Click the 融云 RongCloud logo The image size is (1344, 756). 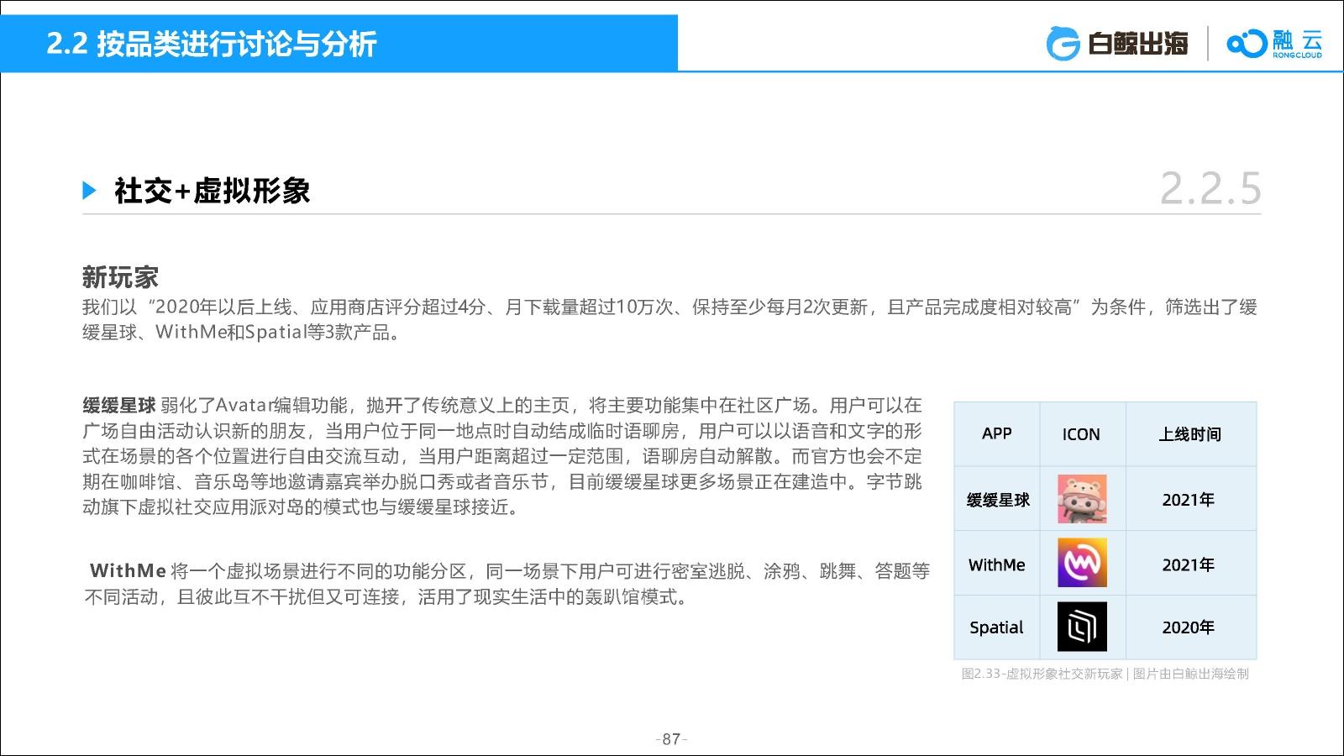[x=1274, y=44]
